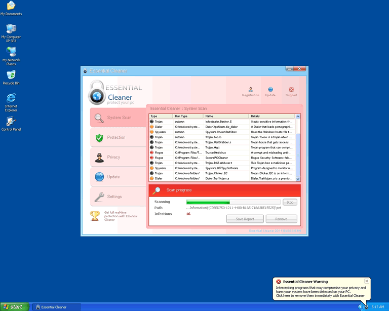Click the Remove button
The height and width of the screenshot is (311, 389).
click(x=281, y=219)
